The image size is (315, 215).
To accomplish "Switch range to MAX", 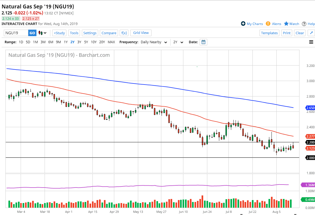I will (111, 42).
